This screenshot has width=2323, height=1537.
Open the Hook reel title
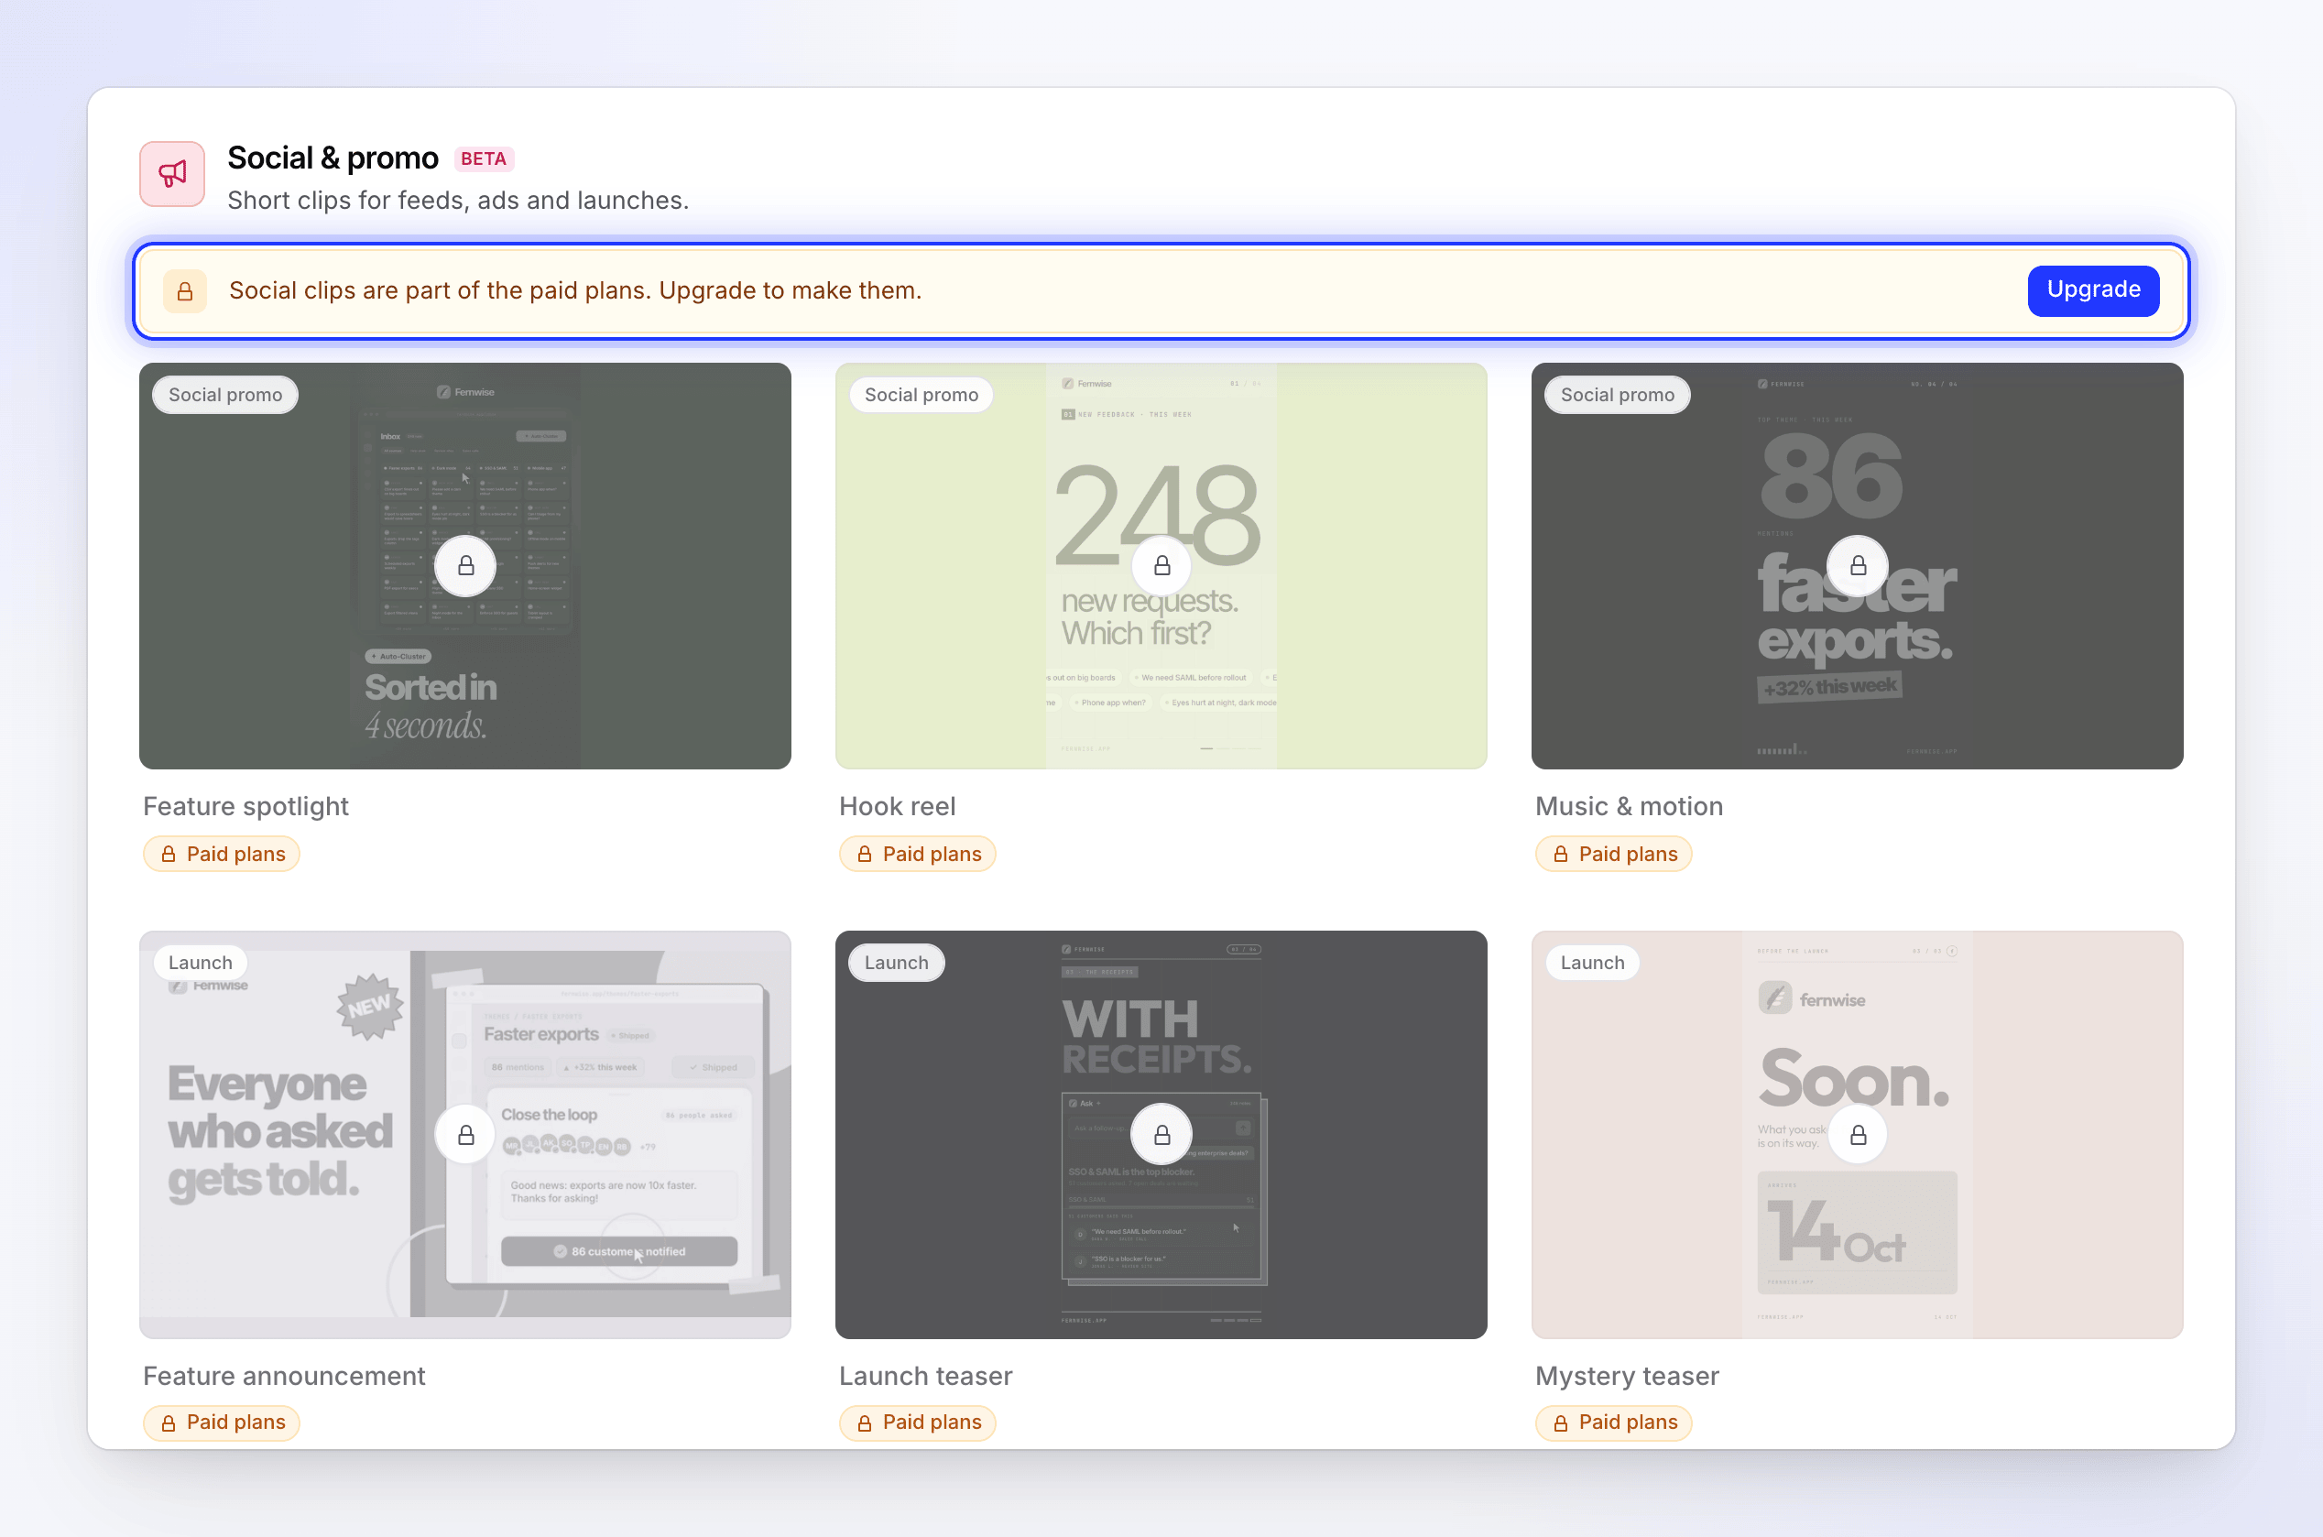pyautogui.click(x=897, y=806)
